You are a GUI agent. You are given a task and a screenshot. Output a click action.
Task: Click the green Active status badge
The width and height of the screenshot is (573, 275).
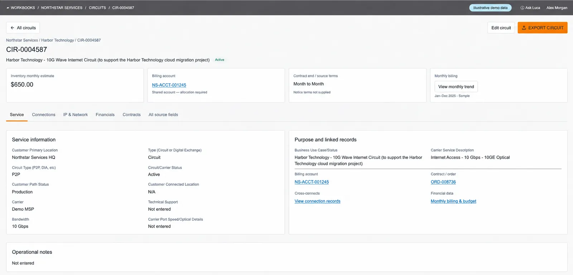coord(220,60)
